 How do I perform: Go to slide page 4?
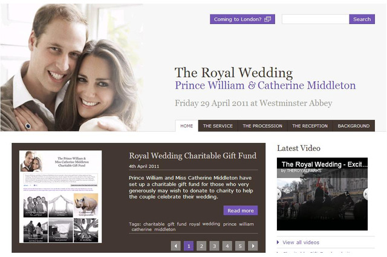[x=227, y=246]
